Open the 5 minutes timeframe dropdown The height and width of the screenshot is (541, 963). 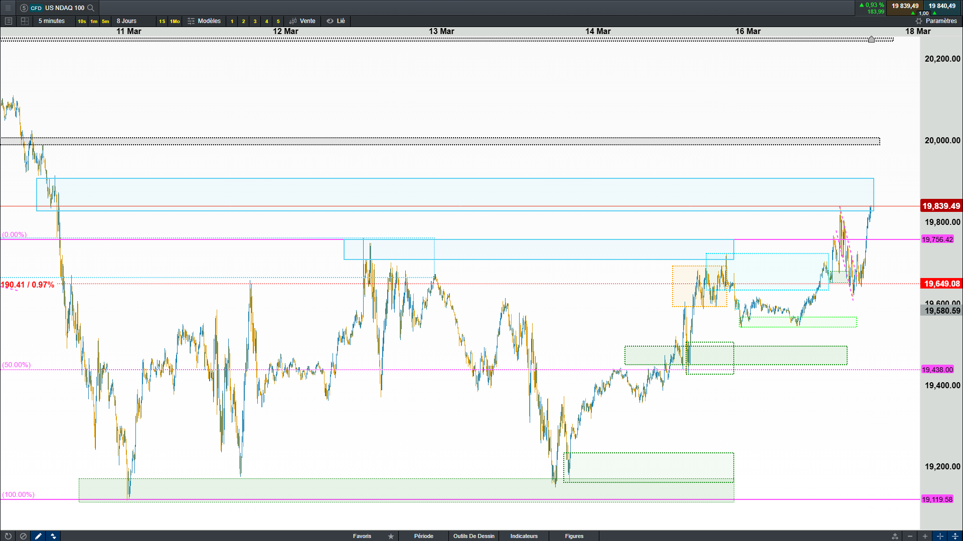click(x=52, y=21)
